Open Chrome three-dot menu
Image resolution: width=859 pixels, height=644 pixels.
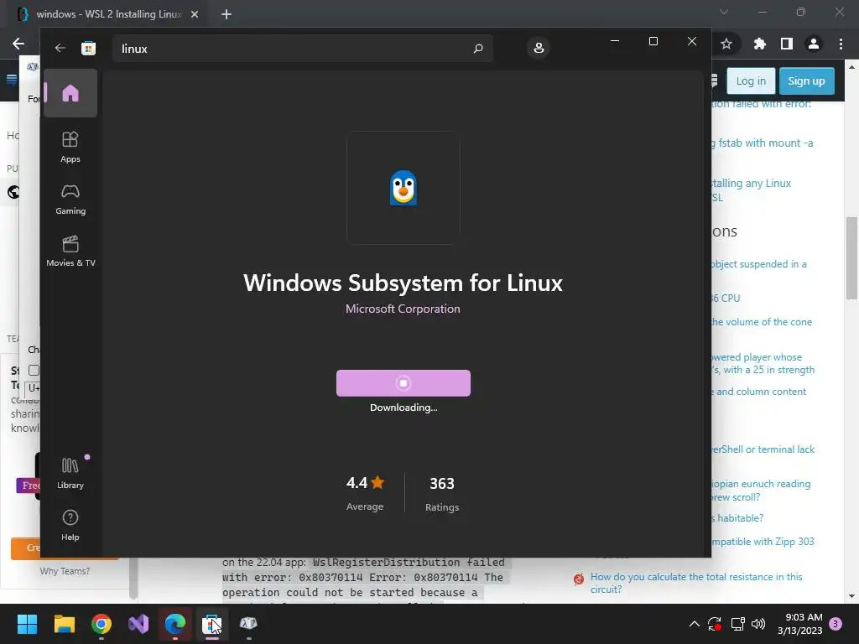click(x=841, y=44)
